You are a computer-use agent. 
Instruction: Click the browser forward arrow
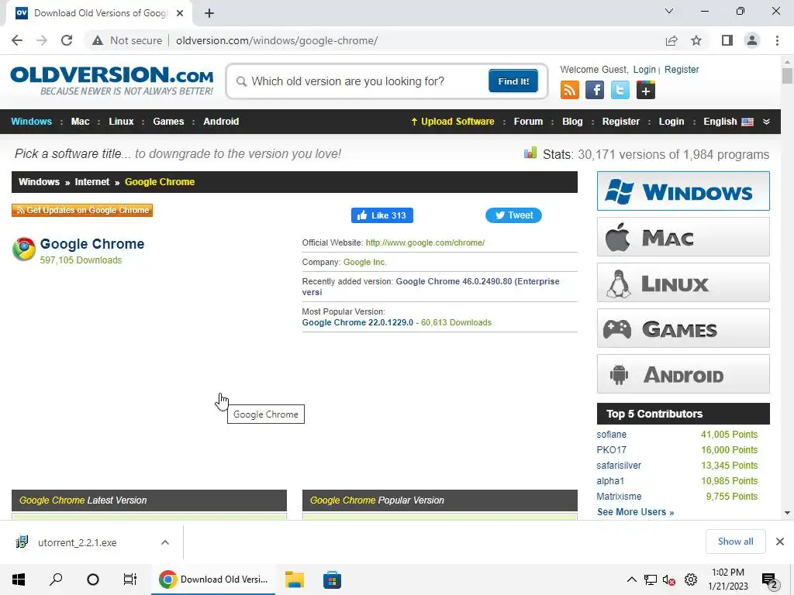point(42,40)
